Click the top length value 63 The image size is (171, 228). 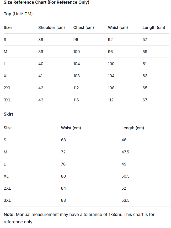(x=145, y=76)
